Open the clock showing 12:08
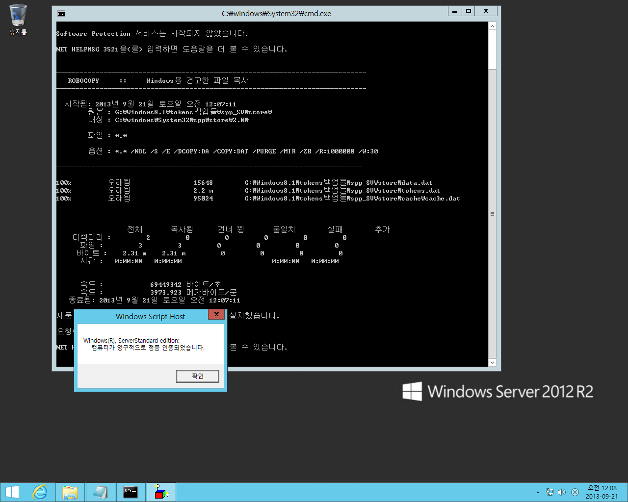Image resolution: width=628 pixels, height=502 pixels. (x=602, y=492)
